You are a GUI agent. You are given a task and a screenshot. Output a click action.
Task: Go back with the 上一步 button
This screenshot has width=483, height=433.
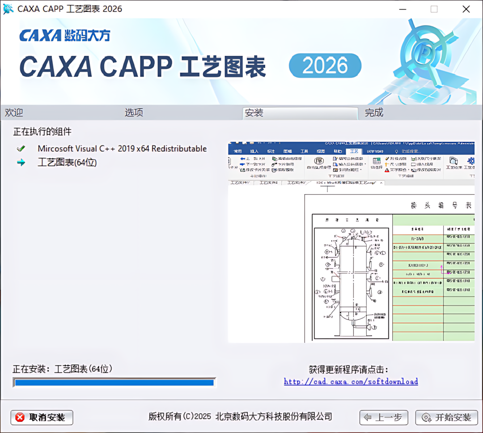pos(384,418)
